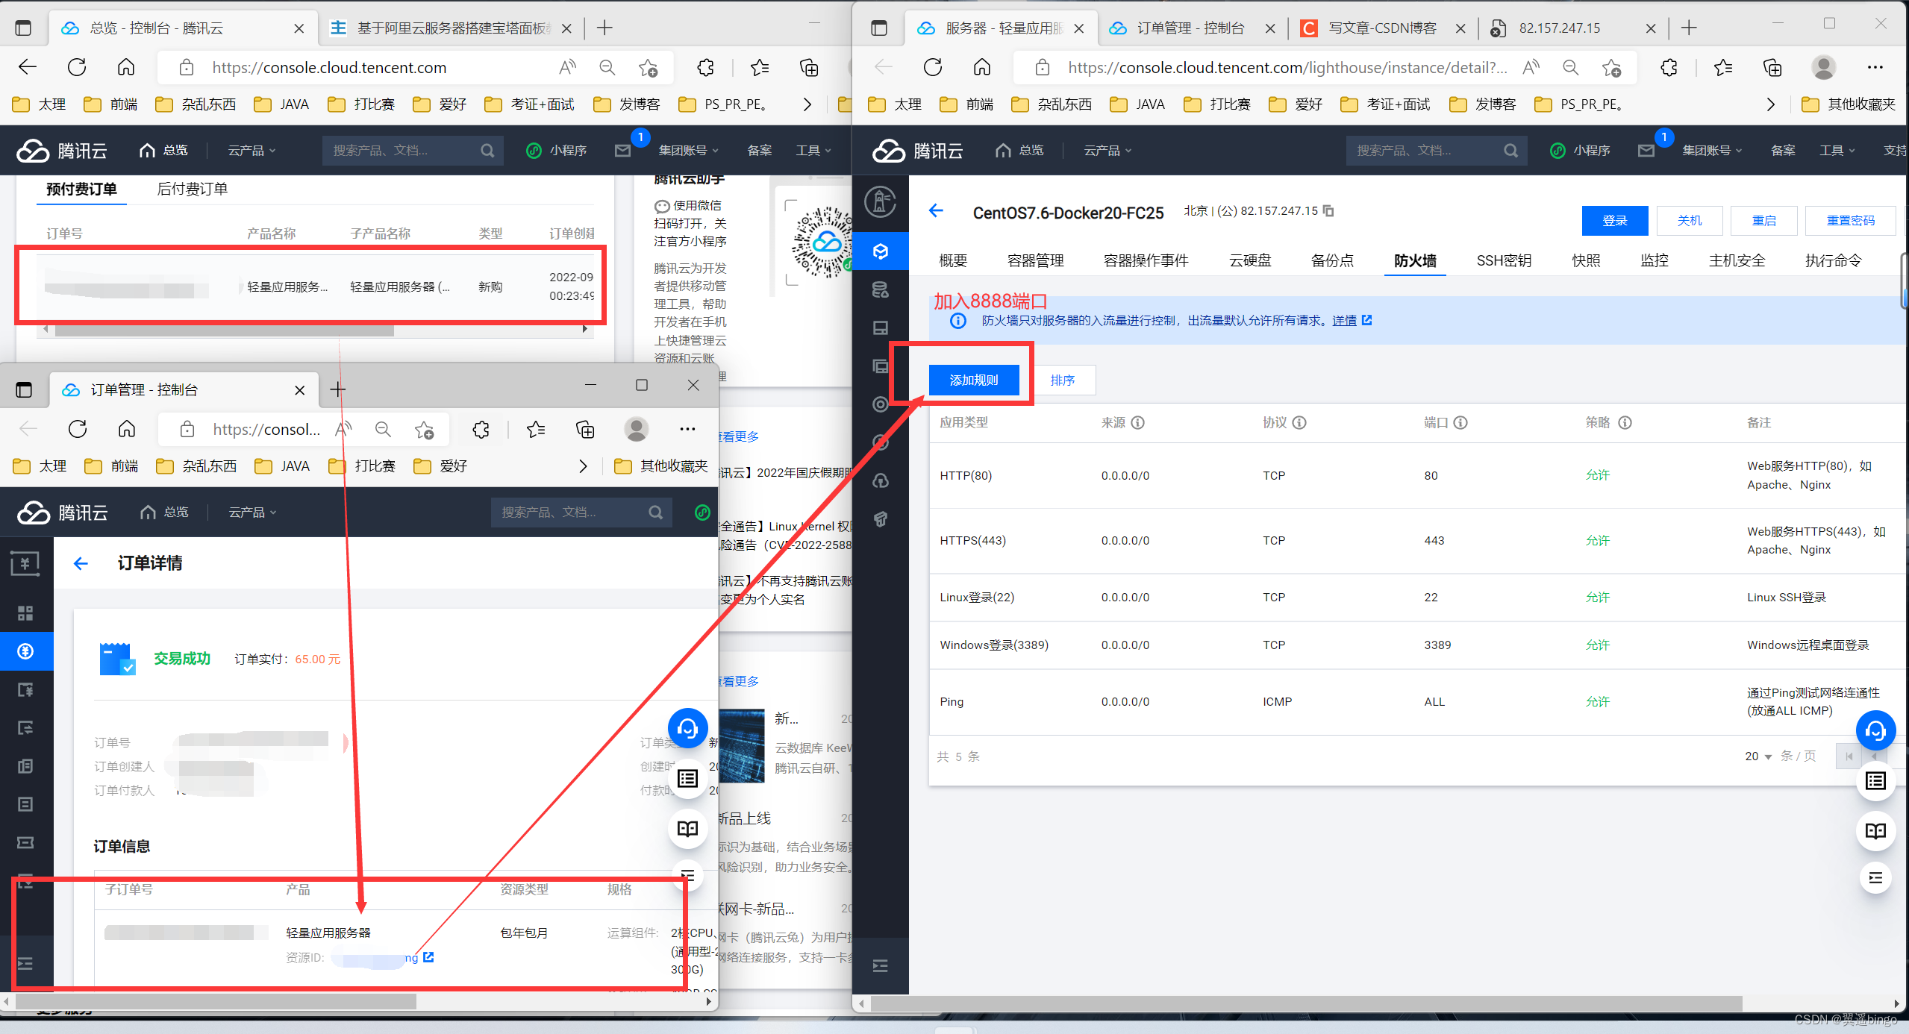Expand the 云产品 dropdown in top-left window

click(x=251, y=151)
